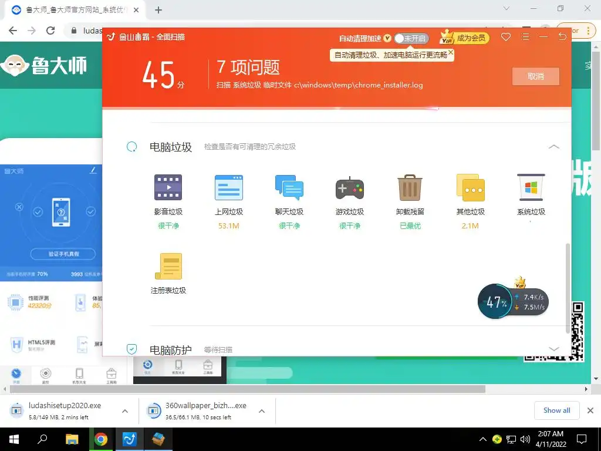Screen dimensions: 601x451
Task: Click the 系统垃圾 Windows bin icon
Action: (531, 187)
